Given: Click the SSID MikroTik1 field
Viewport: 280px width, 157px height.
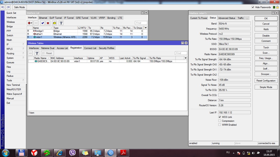Looking at the screenshot, I should click(234, 44).
